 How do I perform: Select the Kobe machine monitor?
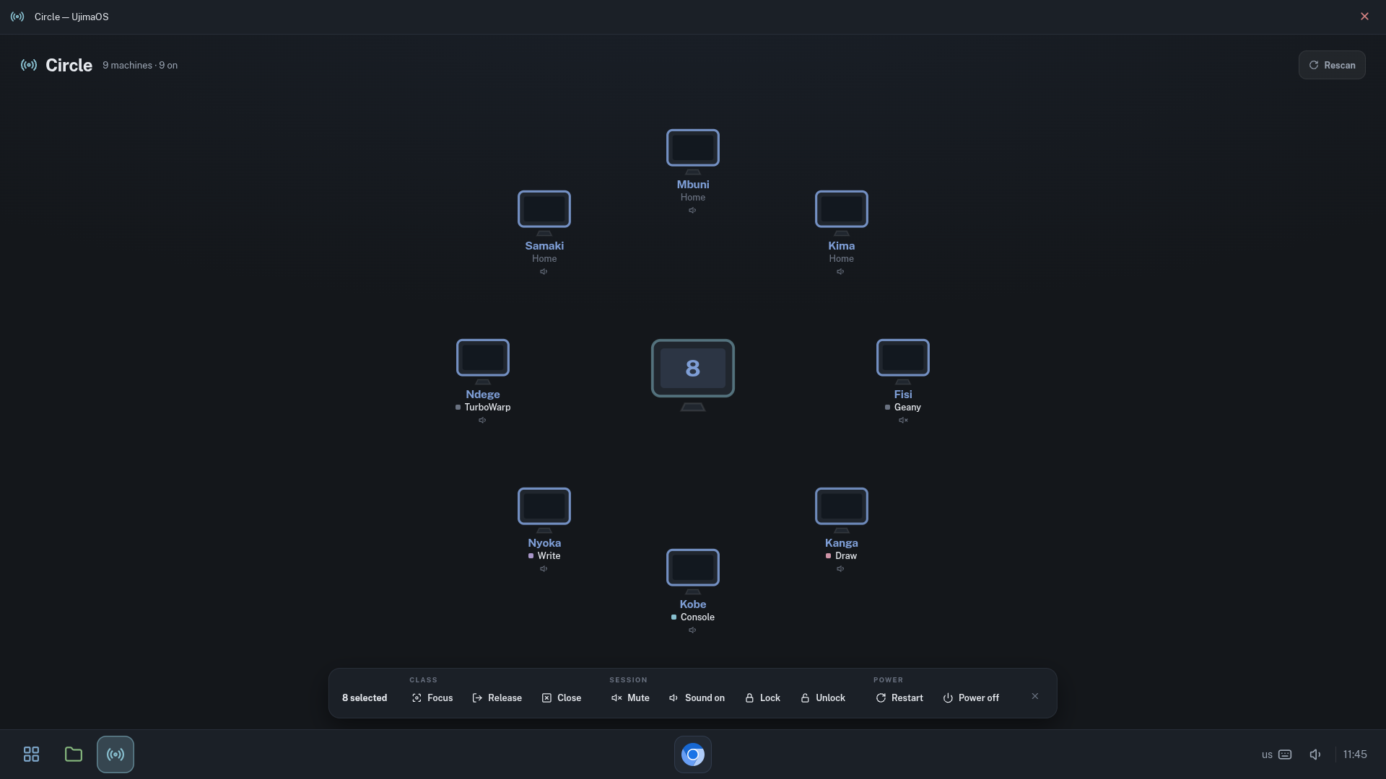tap(692, 568)
